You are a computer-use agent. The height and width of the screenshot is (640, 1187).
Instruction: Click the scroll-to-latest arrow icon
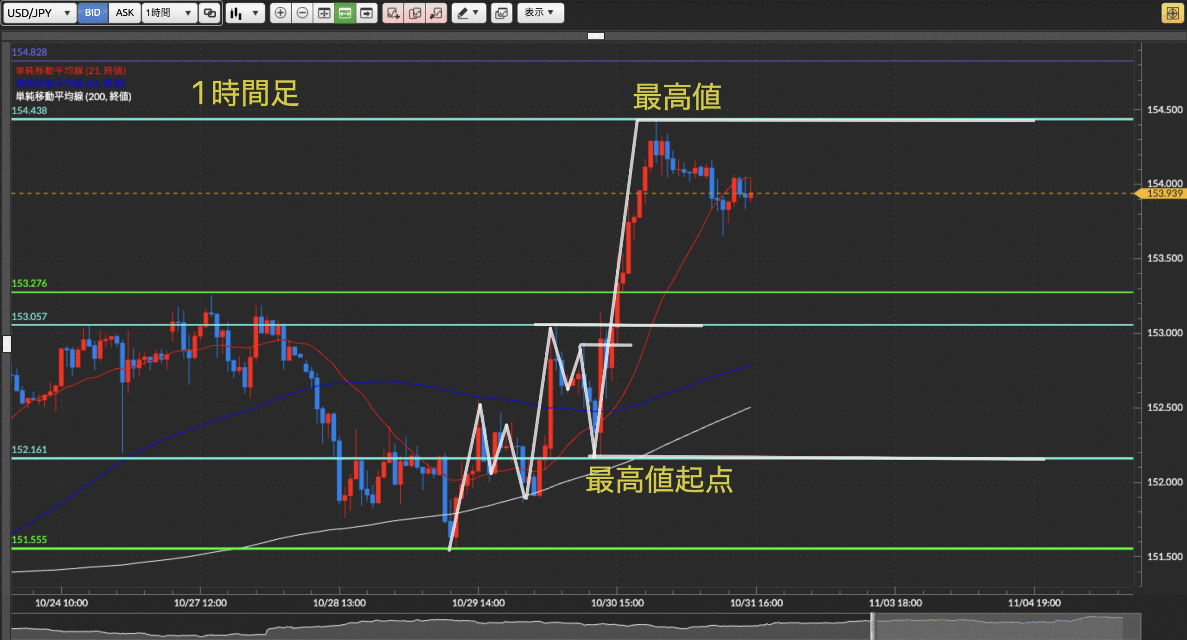coord(366,13)
